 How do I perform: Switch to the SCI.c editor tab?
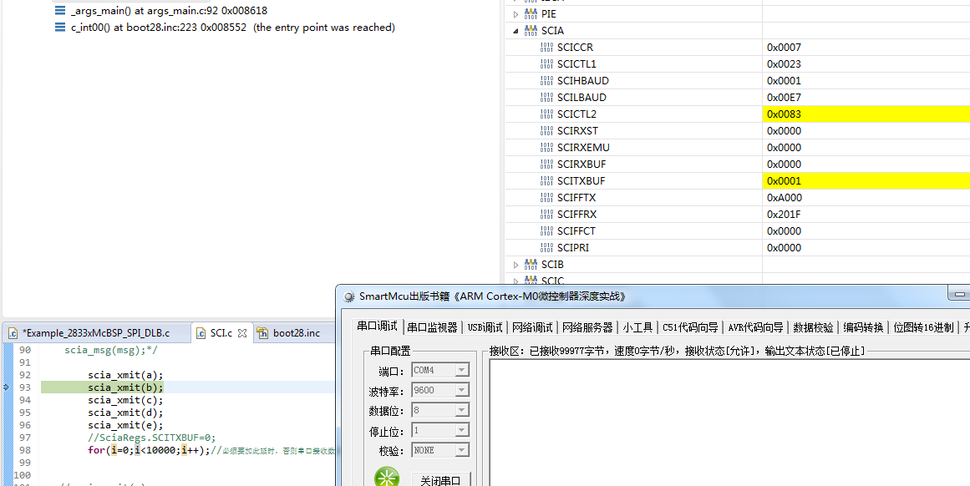coord(221,332)
